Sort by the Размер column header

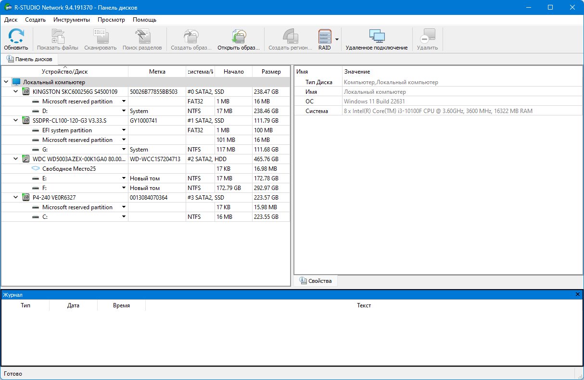pos(271,72)
